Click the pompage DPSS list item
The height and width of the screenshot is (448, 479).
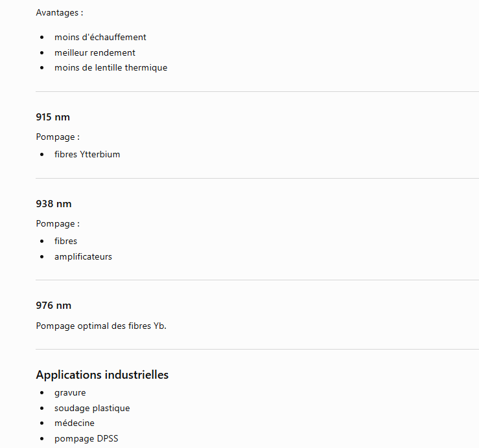[86, 439]
